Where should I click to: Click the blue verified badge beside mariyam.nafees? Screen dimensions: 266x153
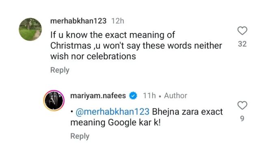tap(133, 96)
